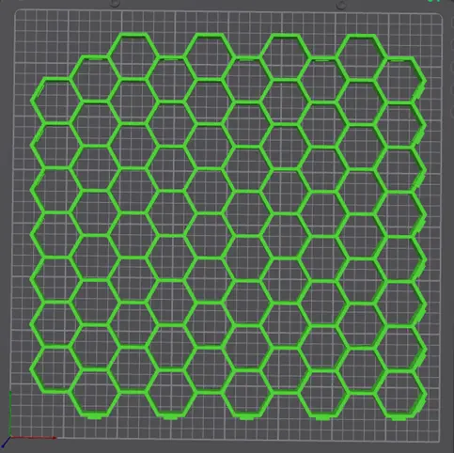
Task: Click the blue Z-axis line of the gizmo
Action: point(6,443)
